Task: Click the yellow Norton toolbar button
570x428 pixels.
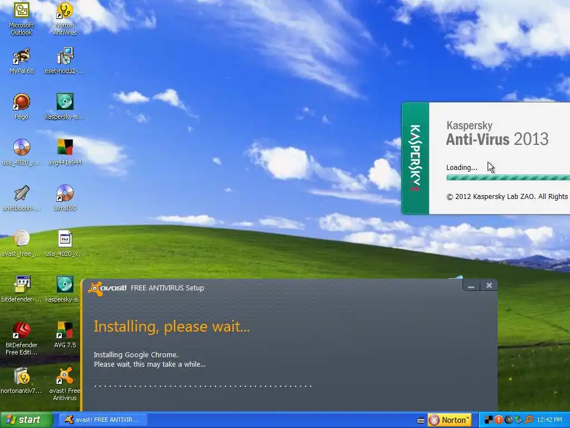Action: pyautogui.click(x=450, y=420)
